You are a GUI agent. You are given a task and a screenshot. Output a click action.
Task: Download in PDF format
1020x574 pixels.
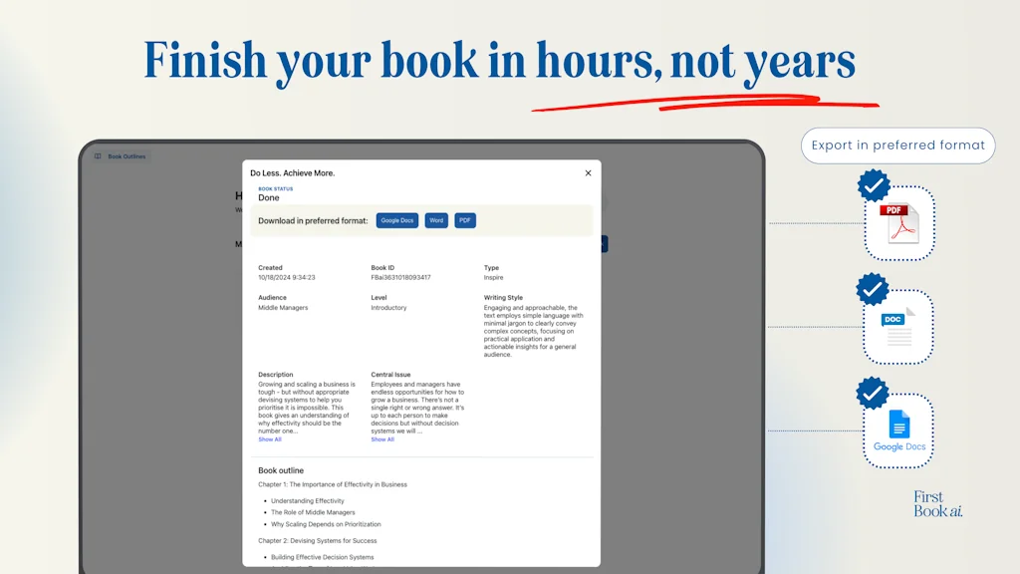pyautogui.click(x=464, y=220)
